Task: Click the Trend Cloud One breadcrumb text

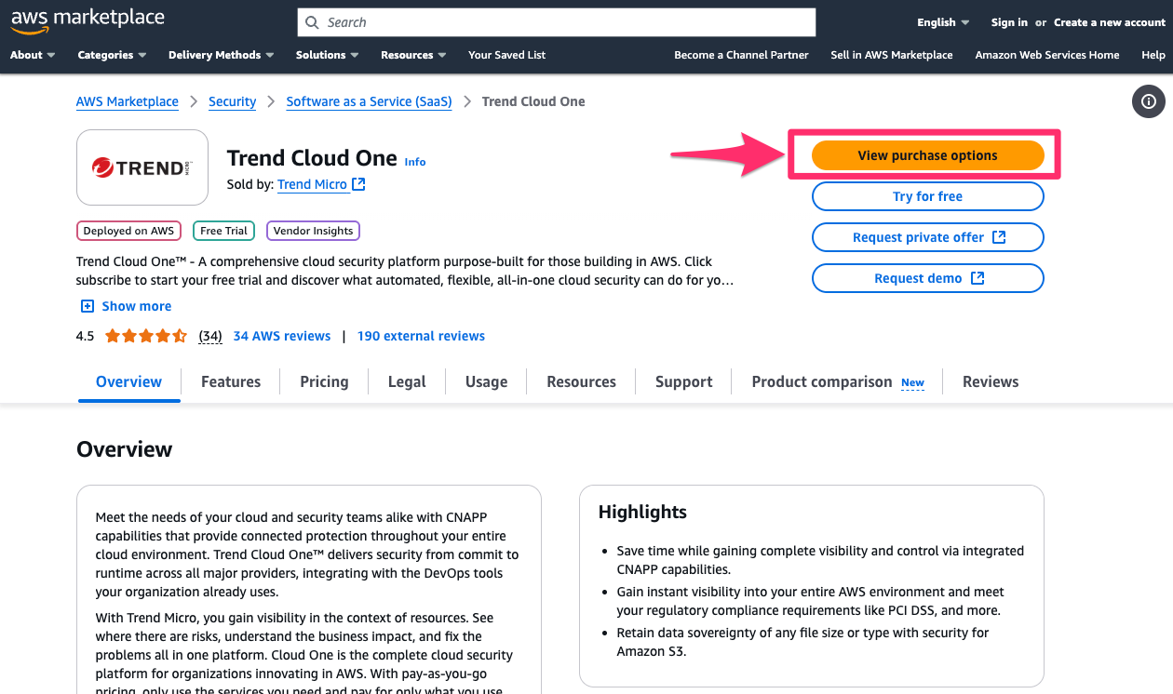Action: point(533,101)
